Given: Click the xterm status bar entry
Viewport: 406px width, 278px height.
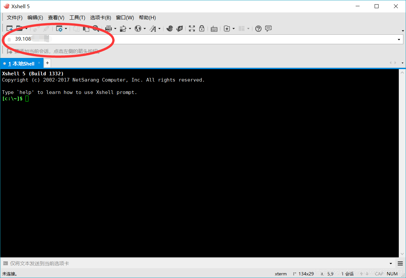Looking at the screenshot, I should (x=280, y=274).
